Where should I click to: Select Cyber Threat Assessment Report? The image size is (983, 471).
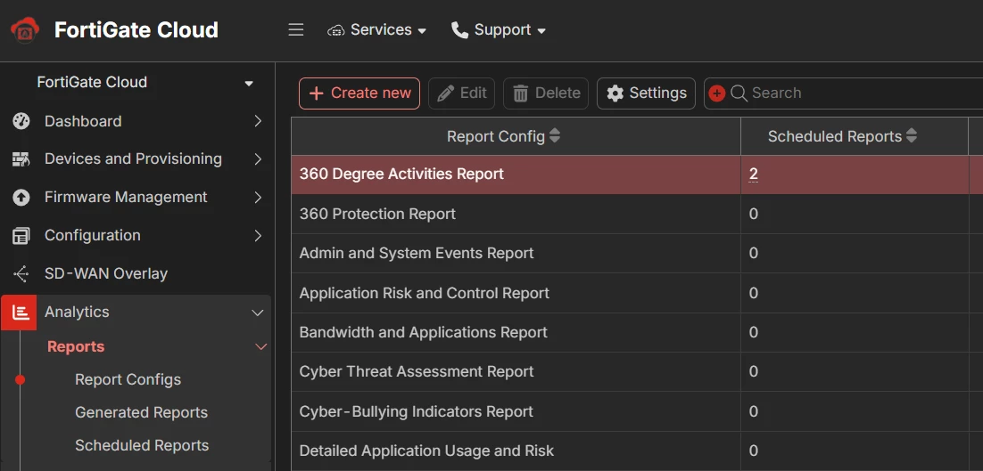637,371
